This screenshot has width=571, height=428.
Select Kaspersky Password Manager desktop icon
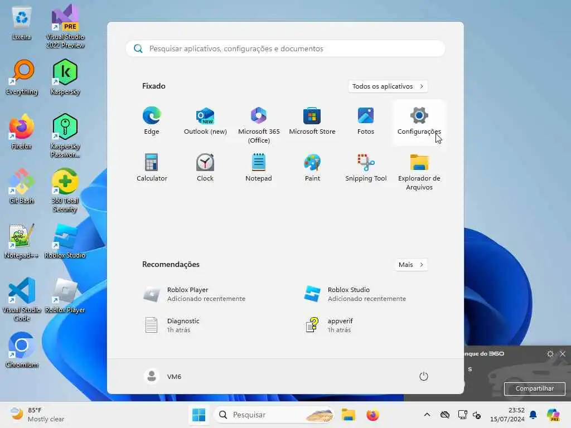65,135
